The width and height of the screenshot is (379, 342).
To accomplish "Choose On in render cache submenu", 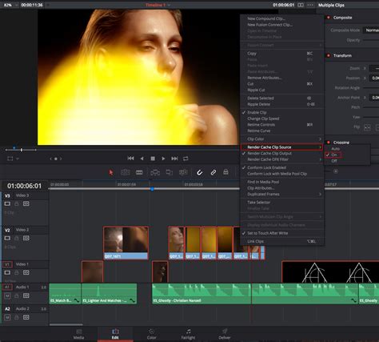I will point(334,155).
